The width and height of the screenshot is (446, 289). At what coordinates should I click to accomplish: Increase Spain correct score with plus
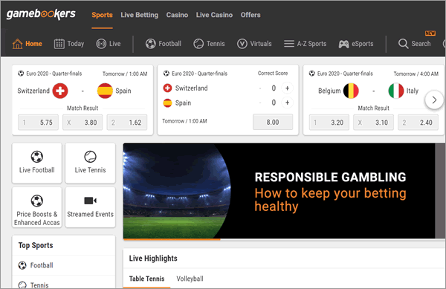[x=287, y=103]
